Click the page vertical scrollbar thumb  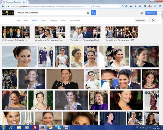[162, 15]
